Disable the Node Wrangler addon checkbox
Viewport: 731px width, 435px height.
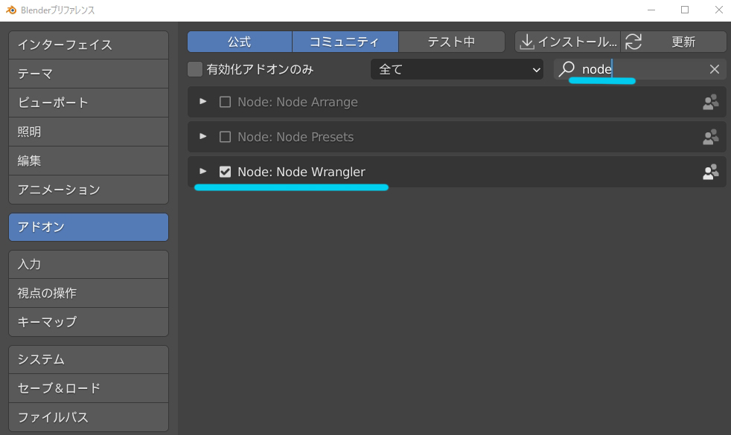[x=225, y=172]
